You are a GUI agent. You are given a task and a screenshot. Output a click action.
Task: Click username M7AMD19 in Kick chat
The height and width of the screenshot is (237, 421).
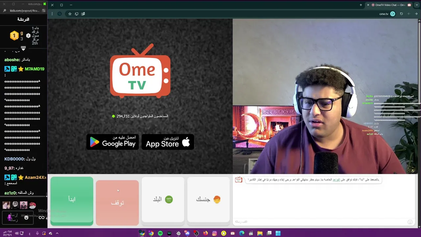point(35,69)
